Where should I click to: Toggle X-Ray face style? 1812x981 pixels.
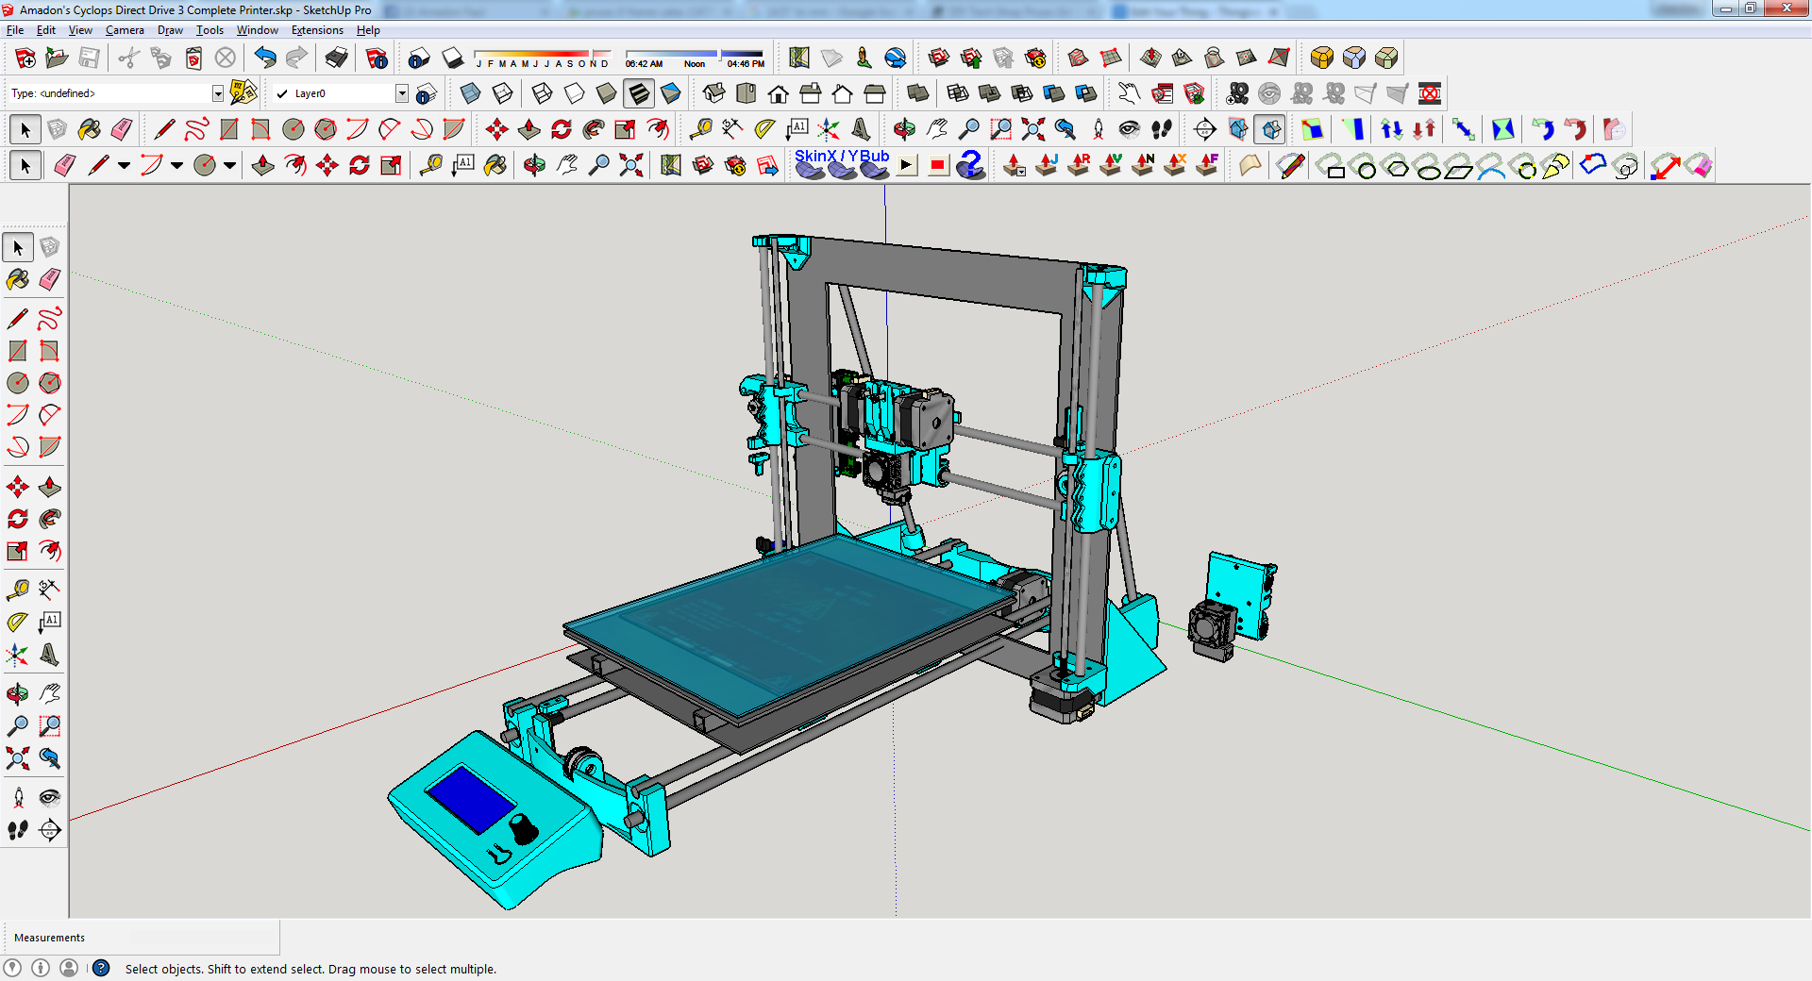471,93
